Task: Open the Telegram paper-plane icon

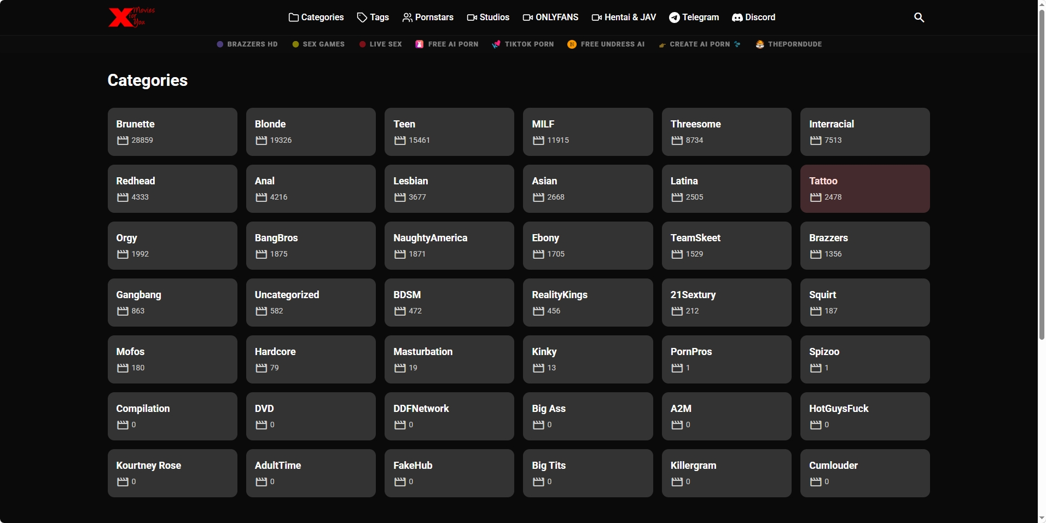Action: (675, 18)
